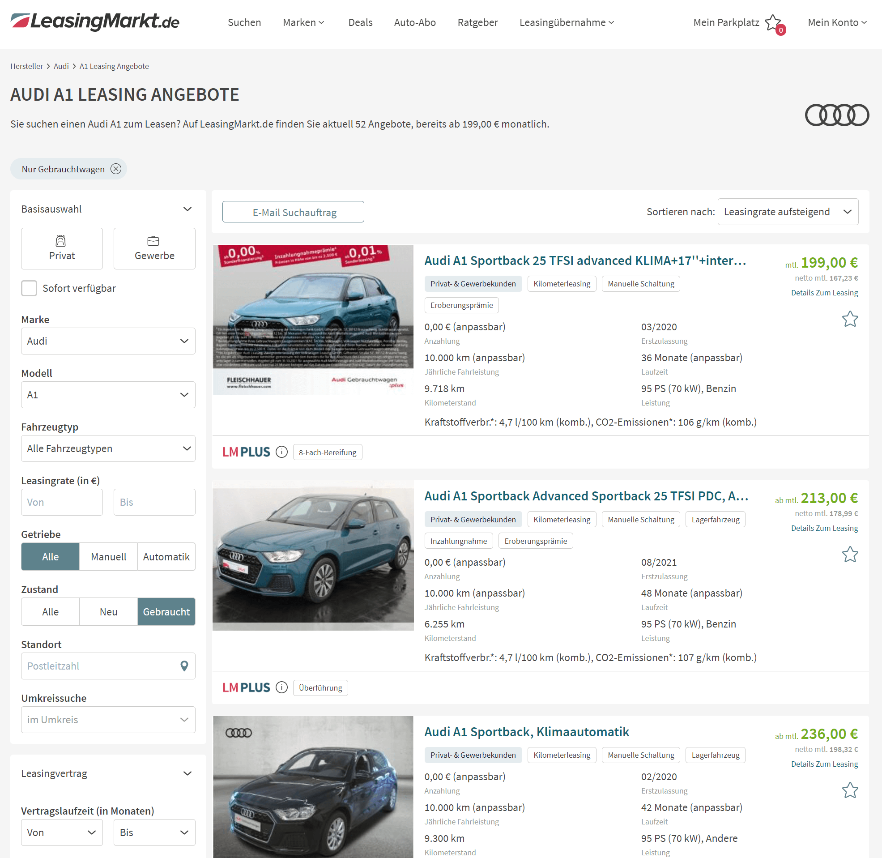Go to Deals

(x=360, y=22)
